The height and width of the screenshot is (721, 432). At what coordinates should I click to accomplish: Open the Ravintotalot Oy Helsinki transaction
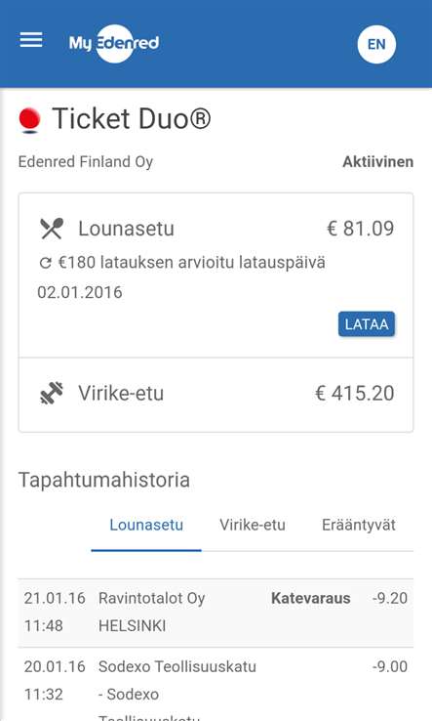pyautogui.click(x=216, y=613)
